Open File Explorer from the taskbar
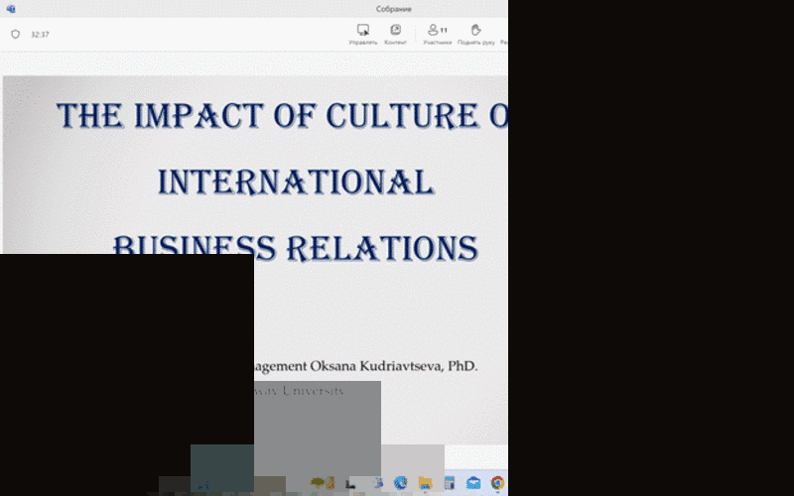This screenshot has width=794, height=496. click(x=426, y=483)
